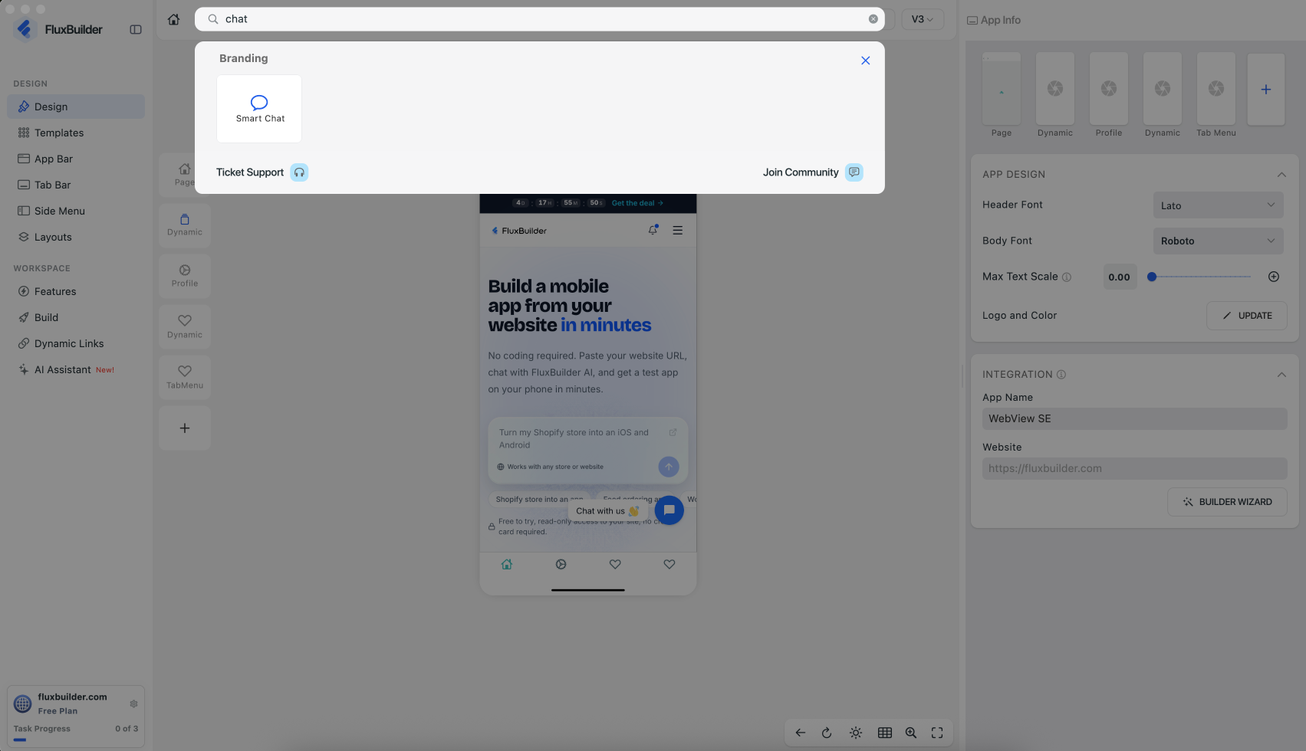
Task: Collapse the Integration section
Action: [1281, 375]
